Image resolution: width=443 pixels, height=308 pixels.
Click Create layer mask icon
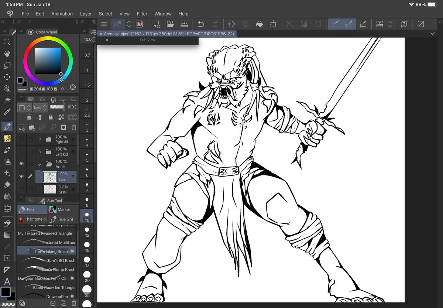pos(63,127)
